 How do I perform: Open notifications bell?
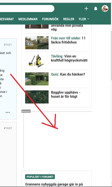[96, 9]
